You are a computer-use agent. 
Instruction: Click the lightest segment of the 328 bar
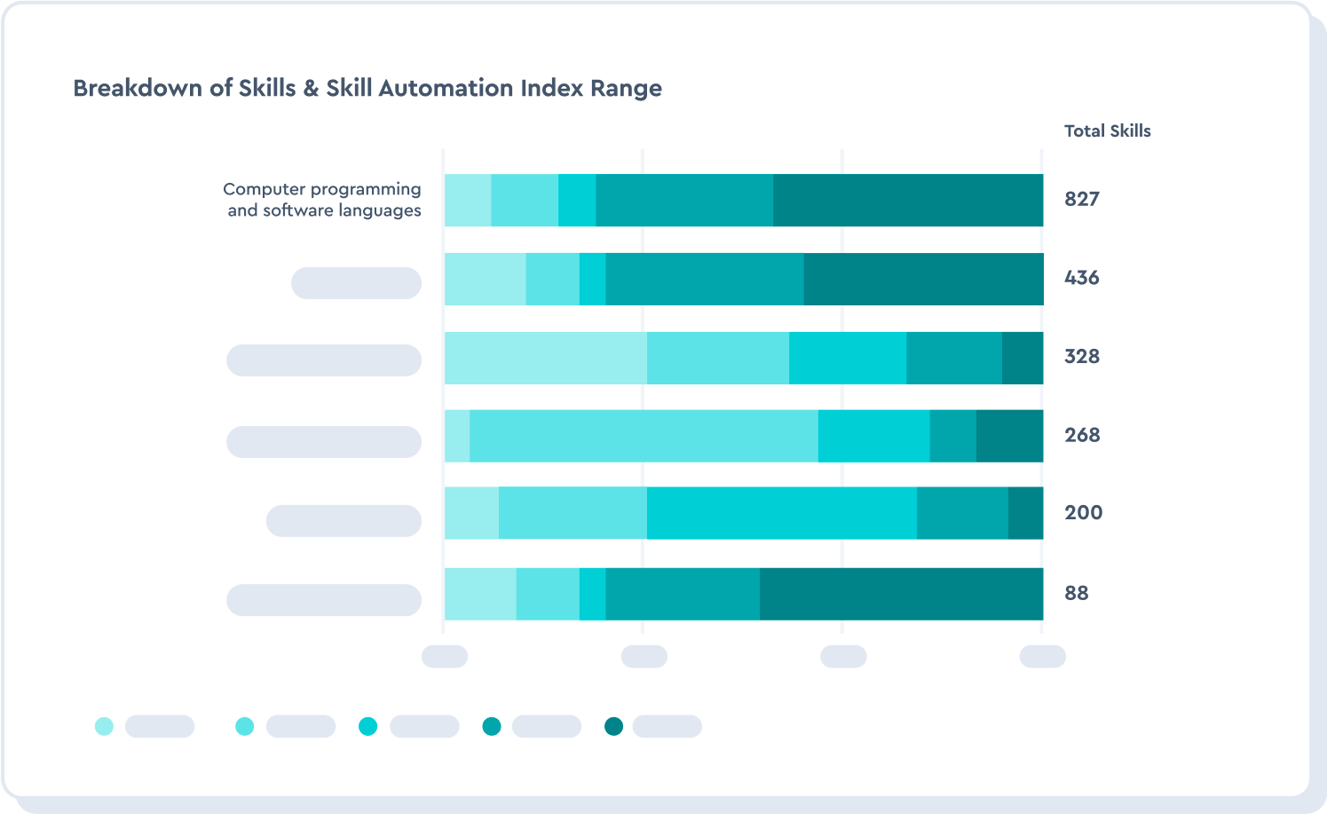pos(545,358)
